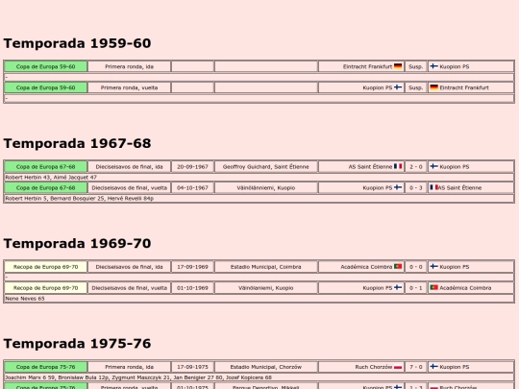Viewport: 519px width, 389px height.
Task: Click home team AS Saint Étienne, 20-09-1967 row
Action: 370,167
